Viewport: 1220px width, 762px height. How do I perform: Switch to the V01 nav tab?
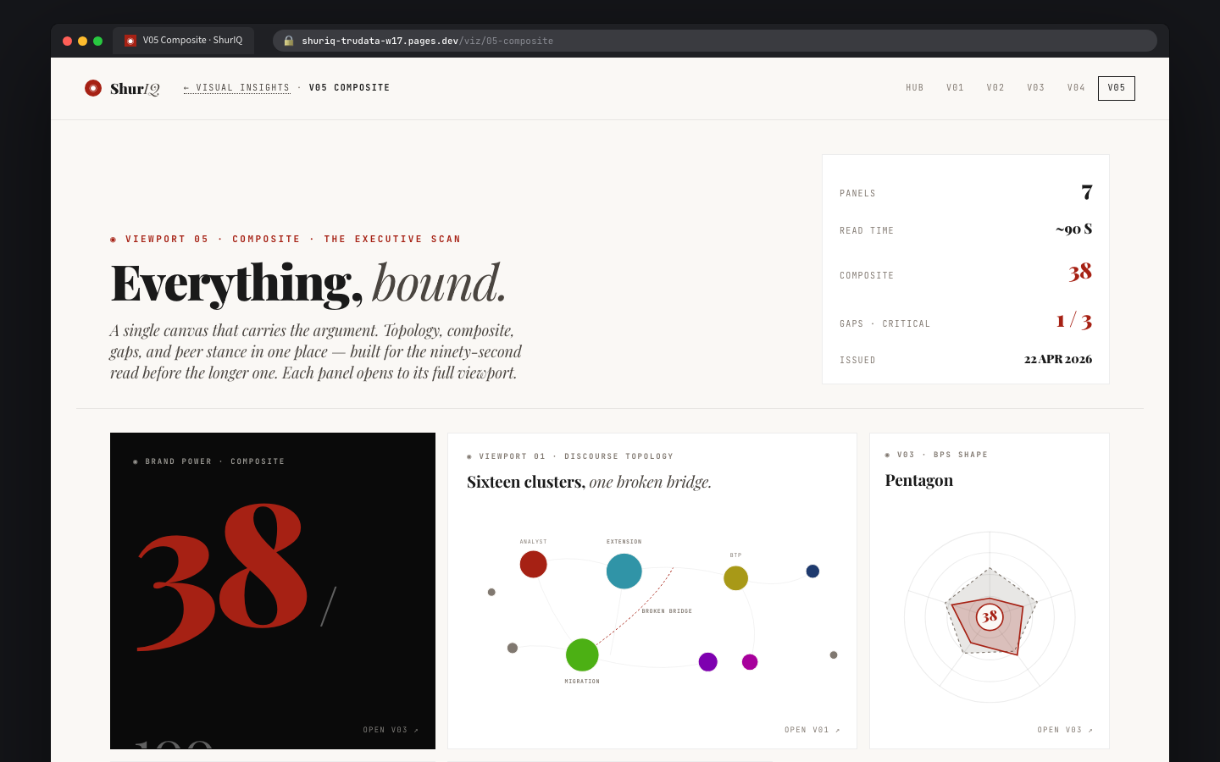[x=955, y=88]
